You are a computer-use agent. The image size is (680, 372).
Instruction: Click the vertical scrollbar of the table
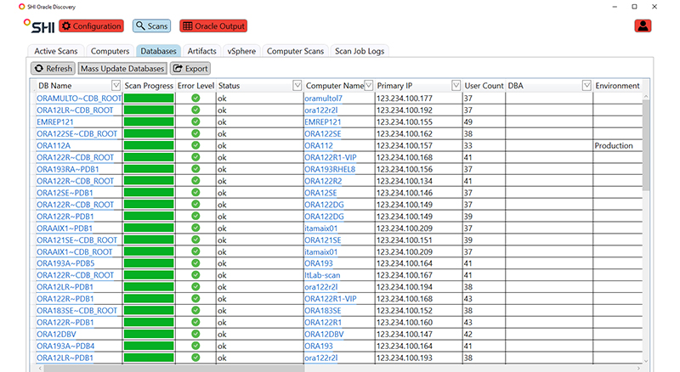645,212
